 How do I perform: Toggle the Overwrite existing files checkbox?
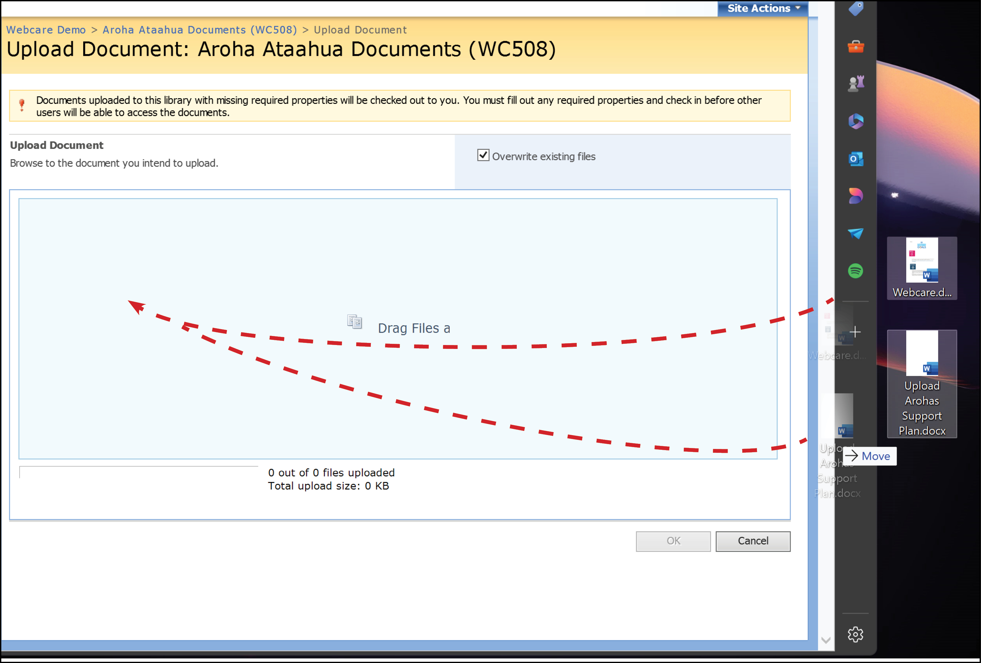483,155
